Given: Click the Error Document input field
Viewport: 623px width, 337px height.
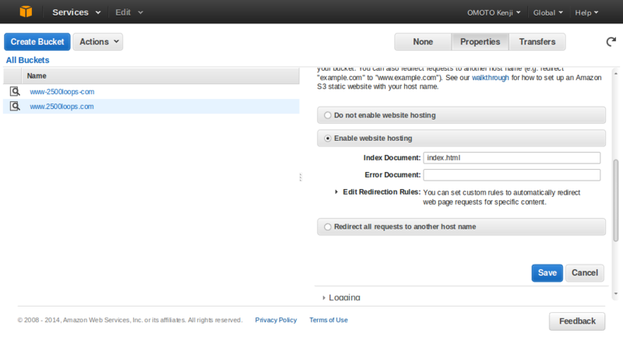Looking at the screenshot, I should pos(512,174).
